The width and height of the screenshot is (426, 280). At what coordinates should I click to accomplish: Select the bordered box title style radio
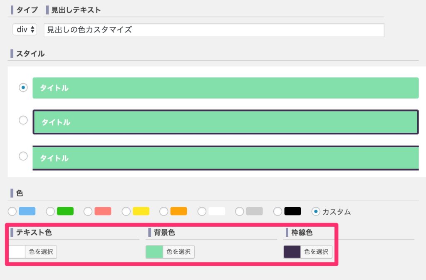[x=23, y=120]
